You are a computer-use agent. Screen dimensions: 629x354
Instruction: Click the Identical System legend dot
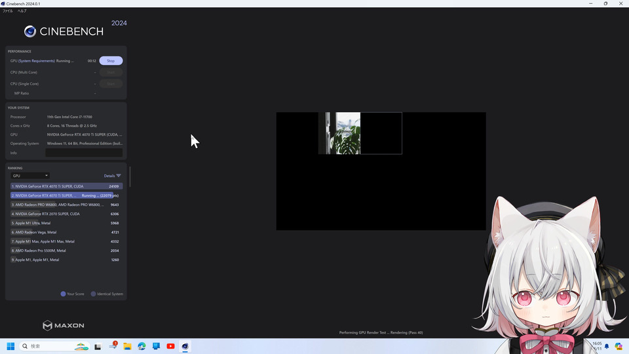[x=93, y=294]
